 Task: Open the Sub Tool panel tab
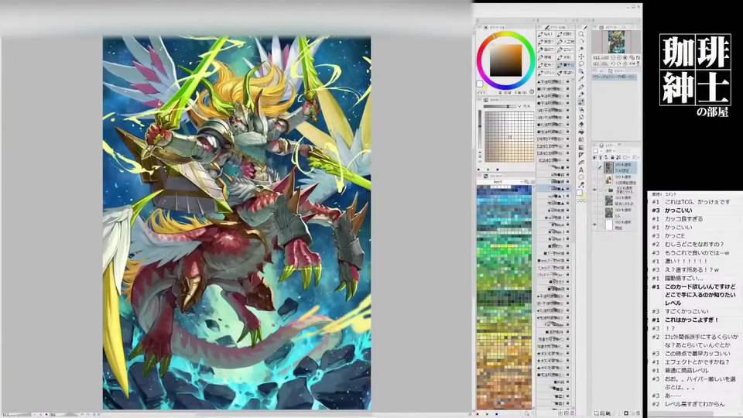555,27
